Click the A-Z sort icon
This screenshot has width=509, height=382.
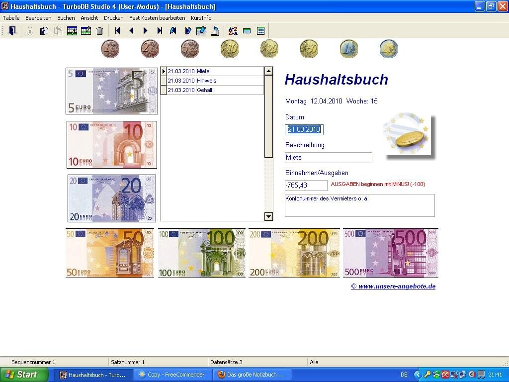233,31
